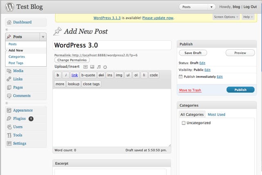This screenshot has height=175, width=262.
Task: Click the Save Draft button
Action: click(193, 53)
